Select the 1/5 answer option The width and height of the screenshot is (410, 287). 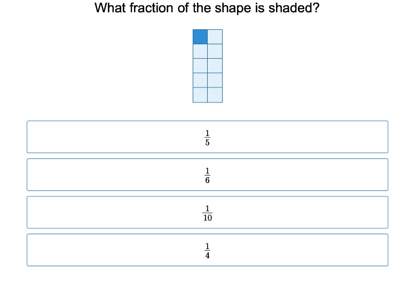pos(207,137)
